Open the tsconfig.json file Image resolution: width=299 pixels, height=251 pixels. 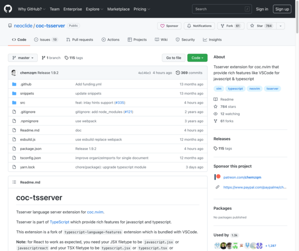click(x=30, y=158)
